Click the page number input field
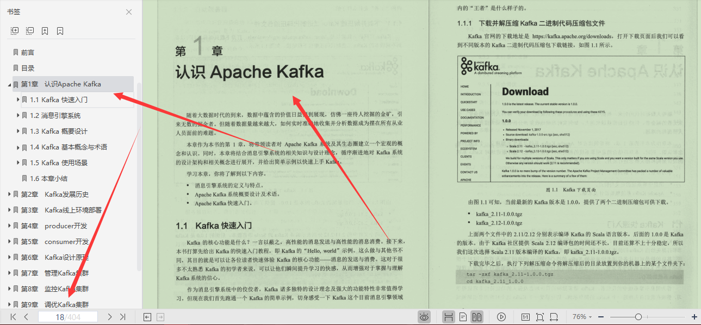The width and height of the screenshot is (701, 325). tap(68, 317)
